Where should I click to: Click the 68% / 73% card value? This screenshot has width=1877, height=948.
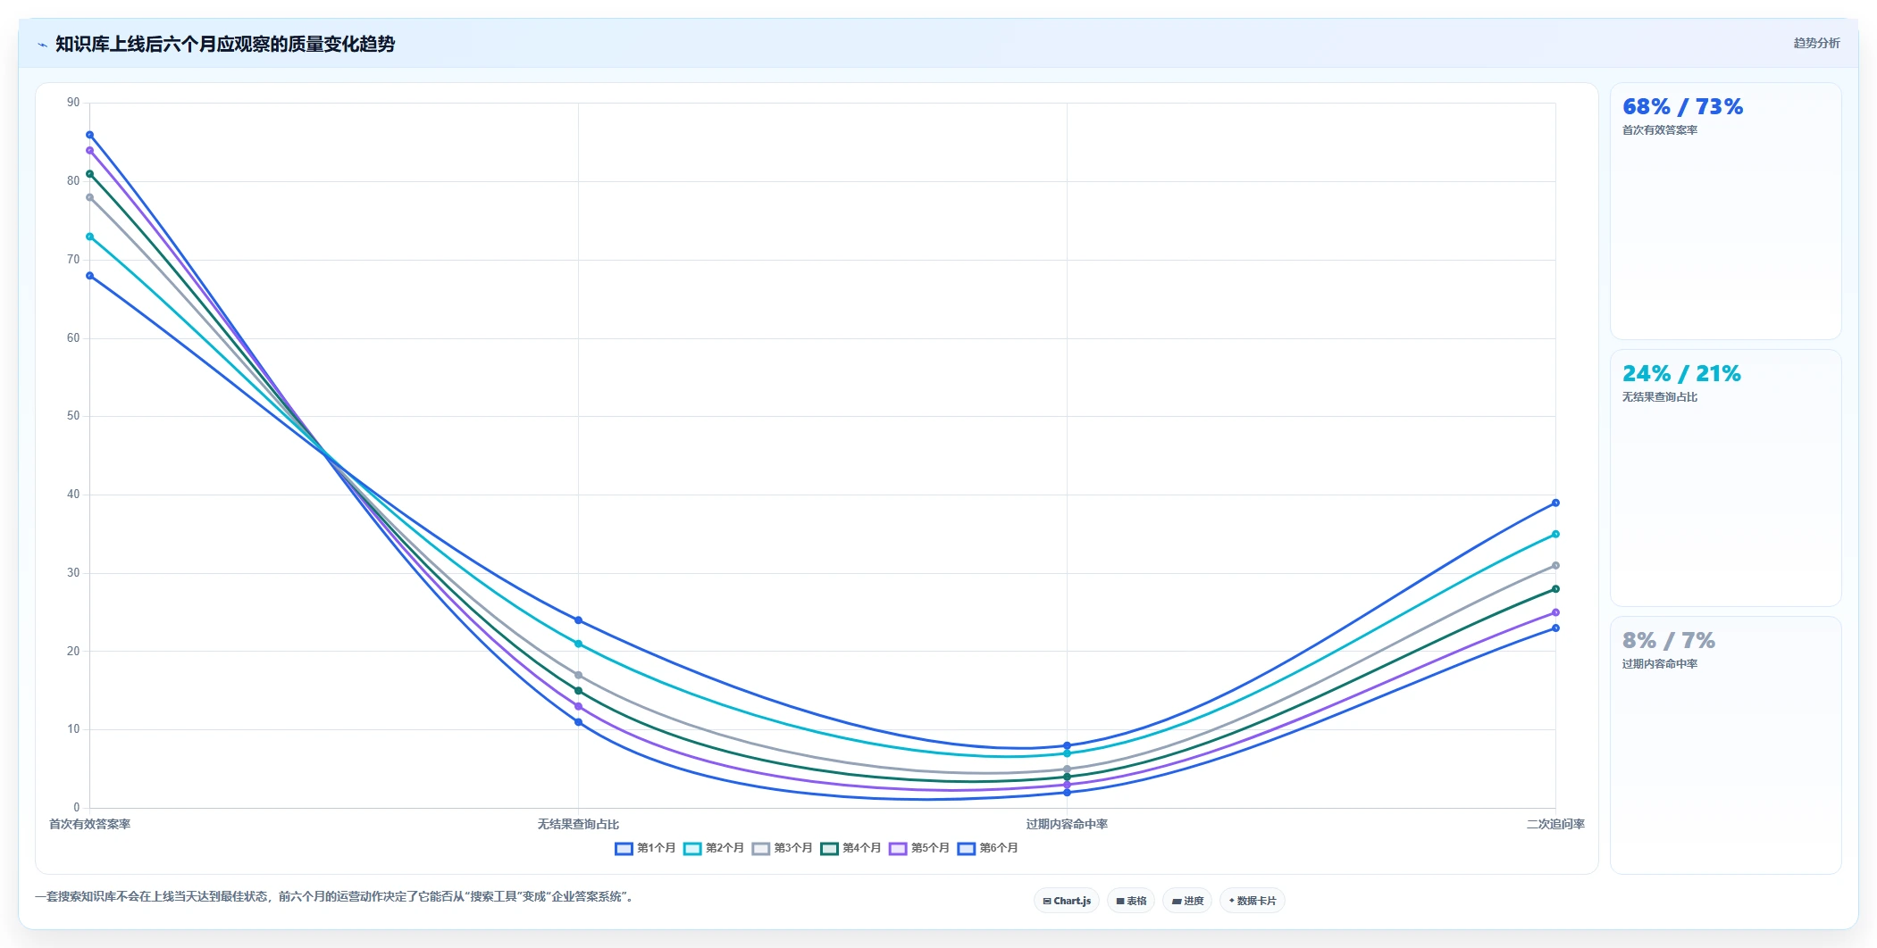pyautogui.click(x=1682, y=107)
